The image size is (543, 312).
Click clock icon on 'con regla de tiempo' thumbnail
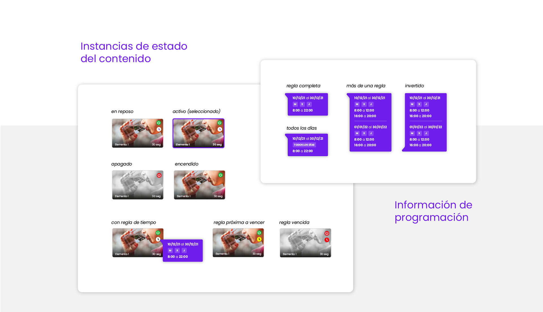point(158,239)
